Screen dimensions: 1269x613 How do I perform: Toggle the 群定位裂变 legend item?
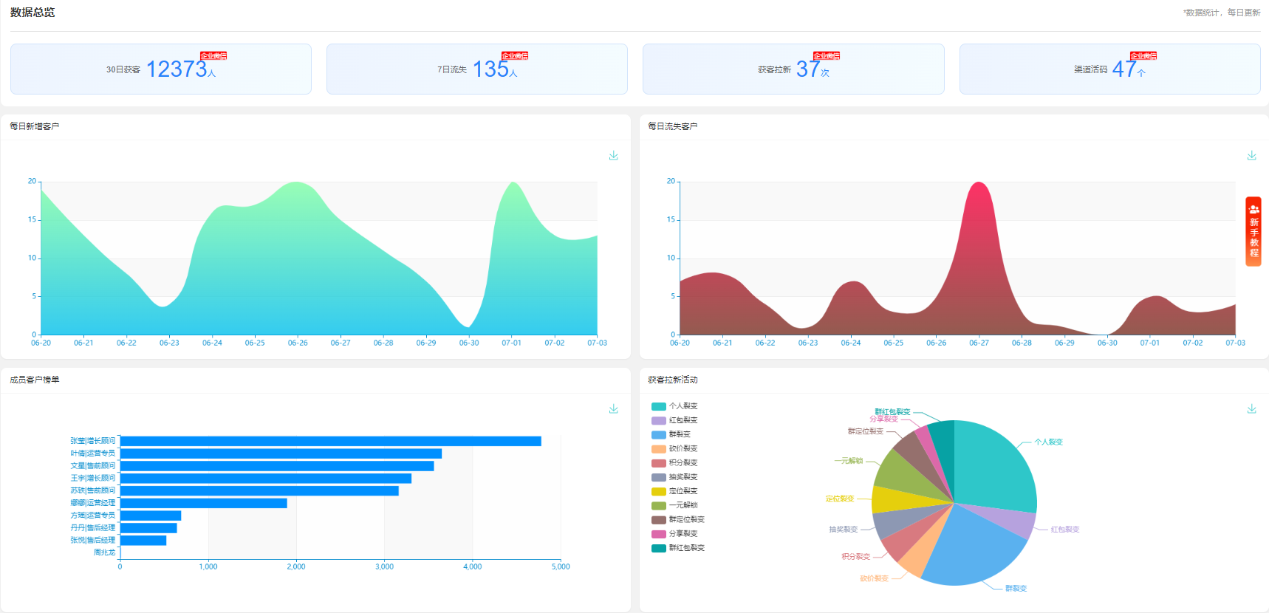pyautogui.click(x=678, y=519)
